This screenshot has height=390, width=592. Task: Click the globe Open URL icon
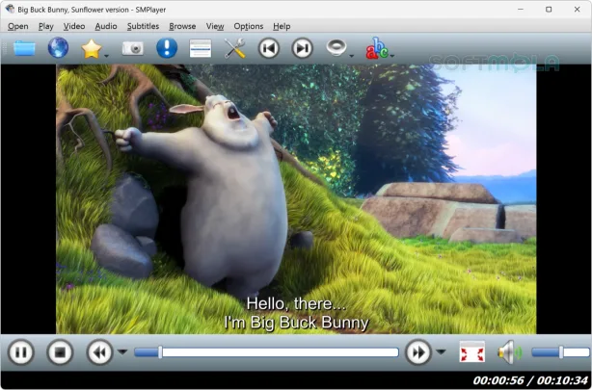[58, 48]
